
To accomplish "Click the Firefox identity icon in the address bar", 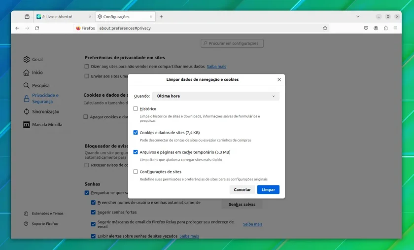I will (85, 28).
